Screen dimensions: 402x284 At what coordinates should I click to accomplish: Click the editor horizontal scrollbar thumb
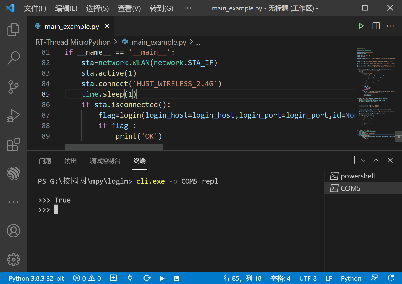click(114, 147)
